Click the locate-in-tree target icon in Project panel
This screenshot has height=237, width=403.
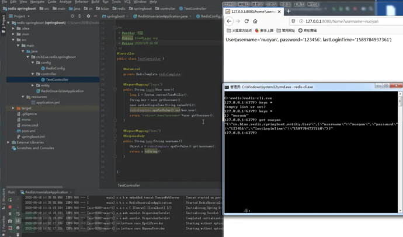coord(72,16)
